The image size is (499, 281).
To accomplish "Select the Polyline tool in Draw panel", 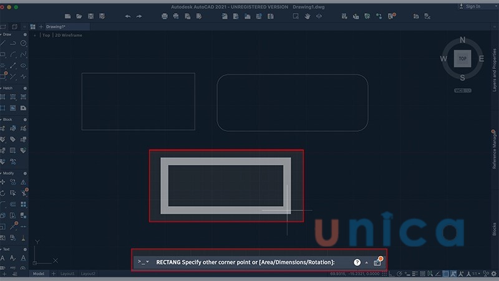I will [13, 43].
